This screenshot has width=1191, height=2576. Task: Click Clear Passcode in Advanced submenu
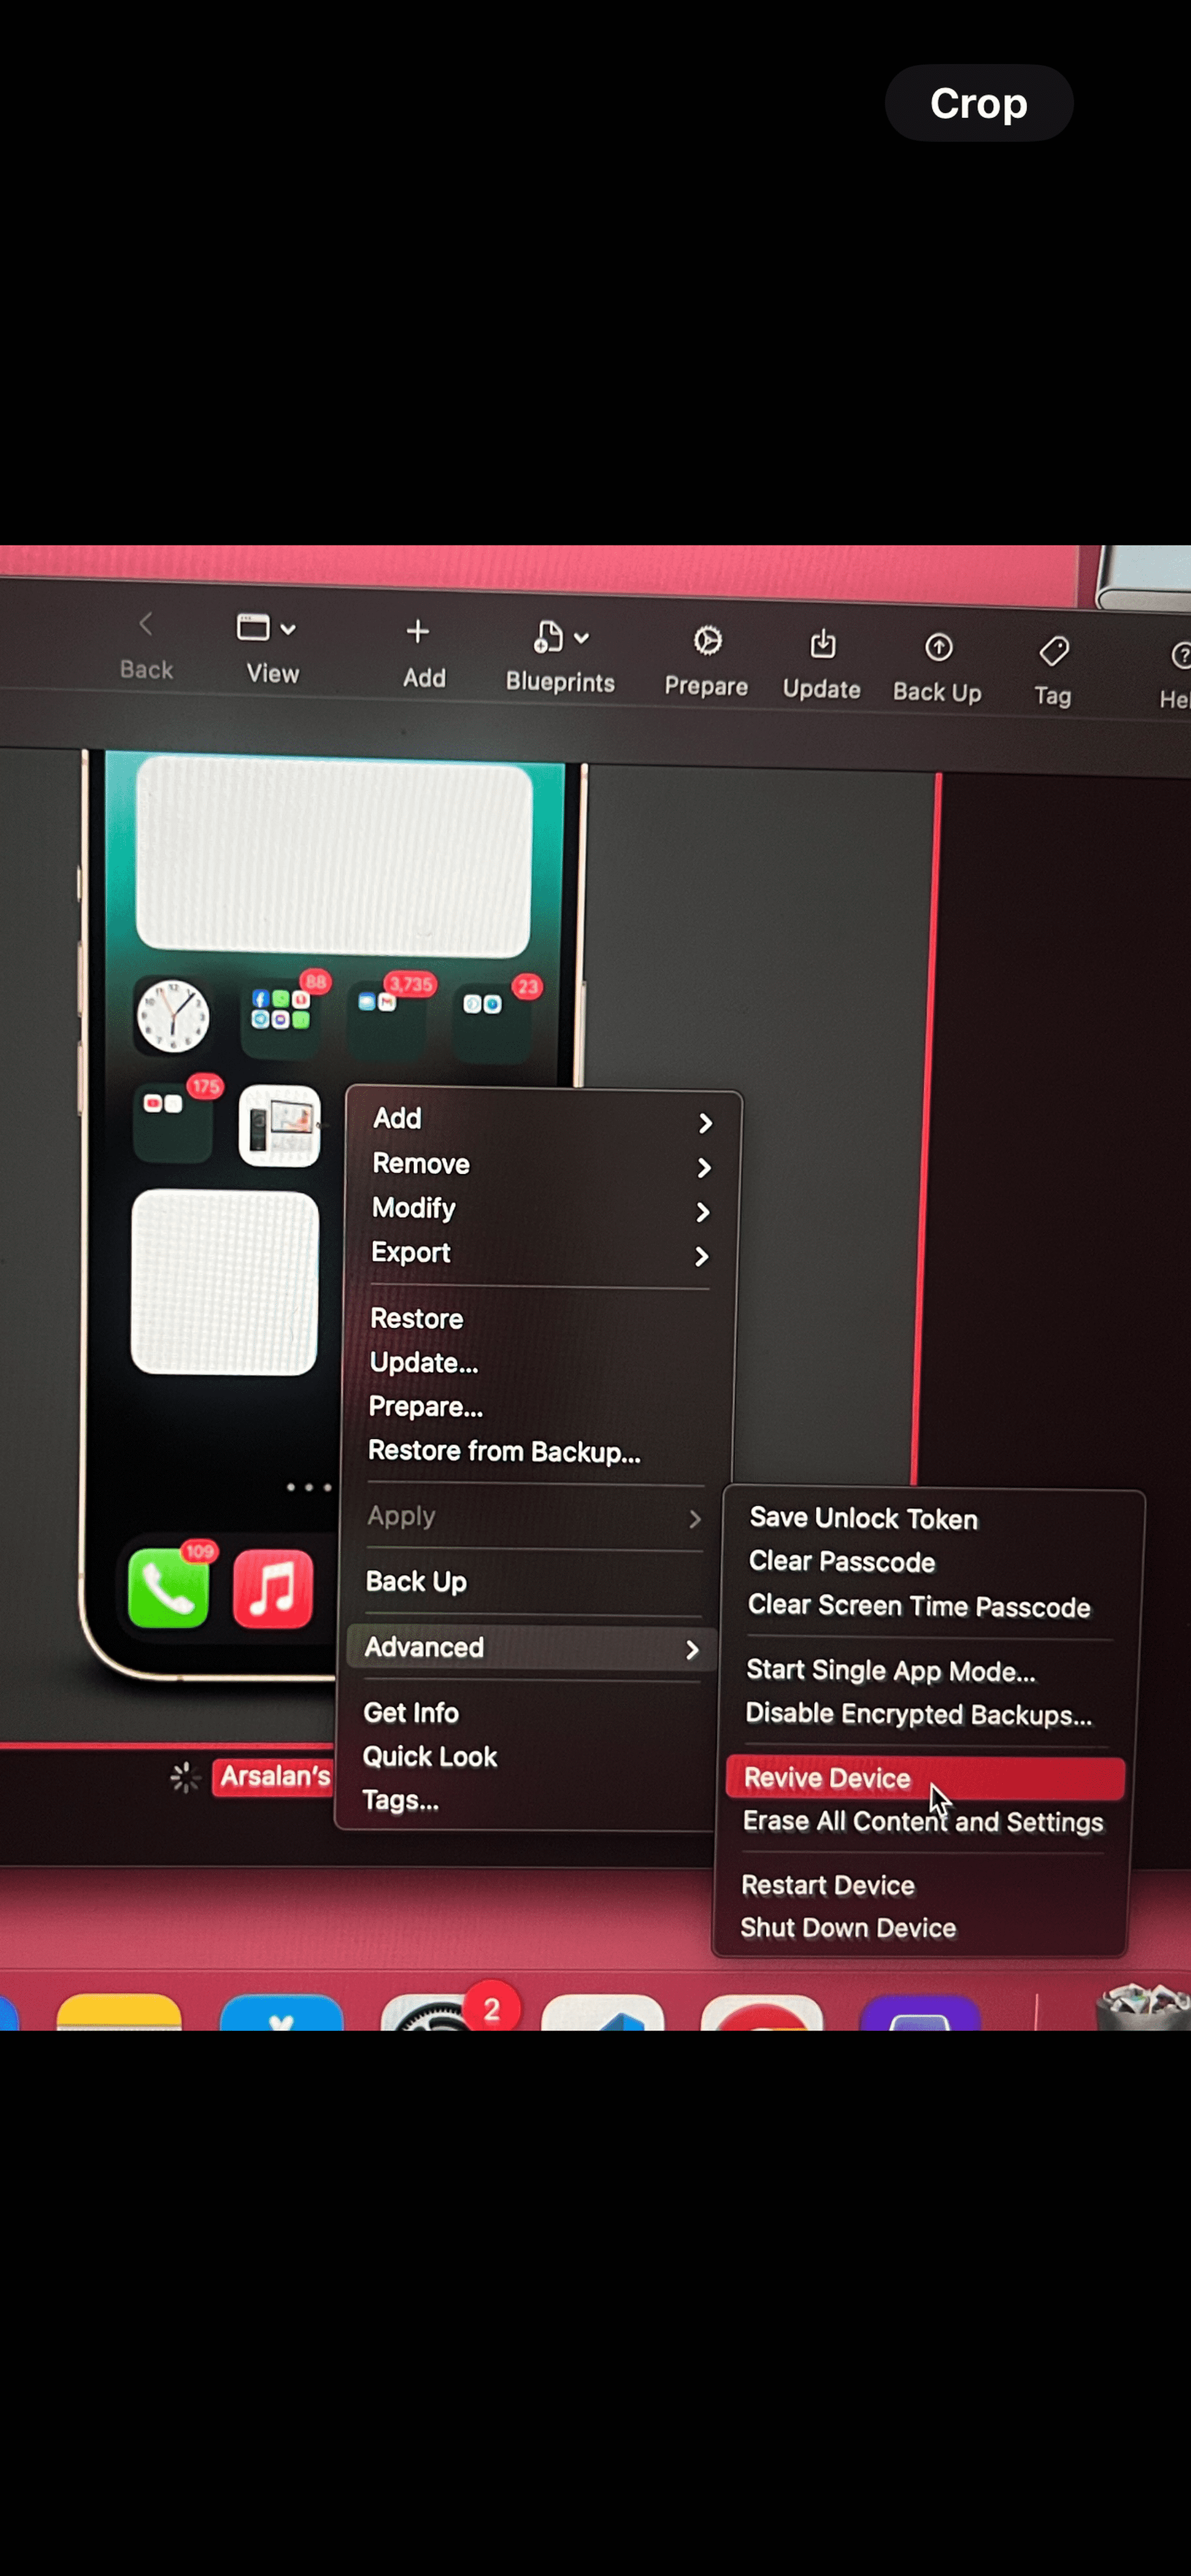841,1562
